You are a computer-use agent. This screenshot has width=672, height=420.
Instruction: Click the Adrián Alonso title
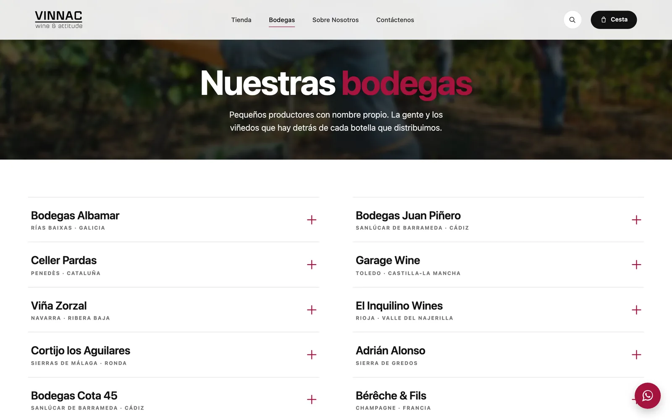coord(391,351)
